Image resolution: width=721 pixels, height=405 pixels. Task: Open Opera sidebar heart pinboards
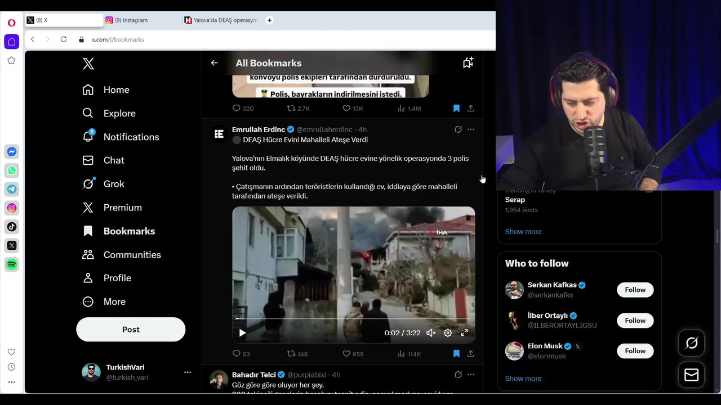[x=11, y=352]
